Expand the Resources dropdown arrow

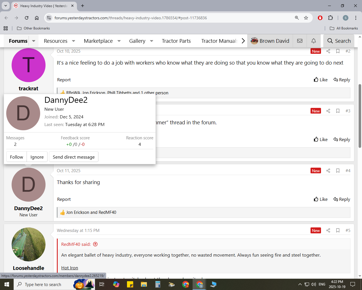pos(74,41)
